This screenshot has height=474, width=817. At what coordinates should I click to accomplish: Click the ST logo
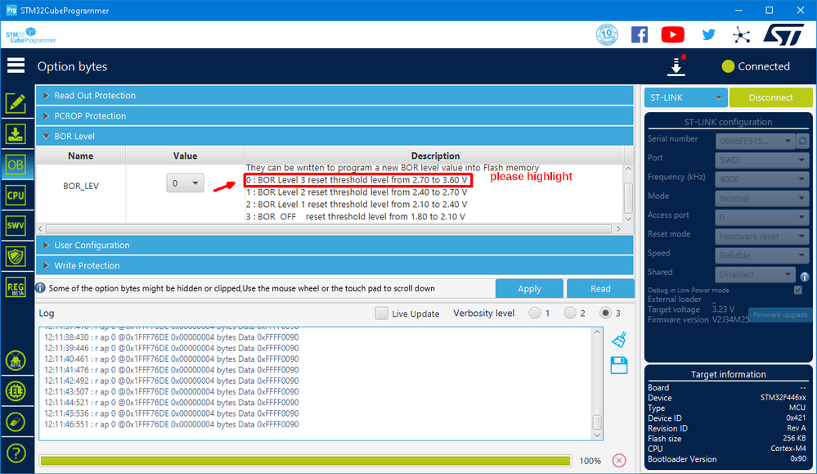pos(784,34)
